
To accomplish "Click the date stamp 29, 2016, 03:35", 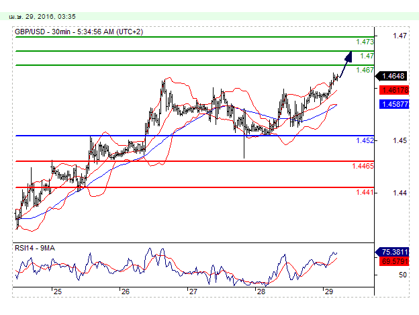I will pyautogui.click(x=42, y=17).
